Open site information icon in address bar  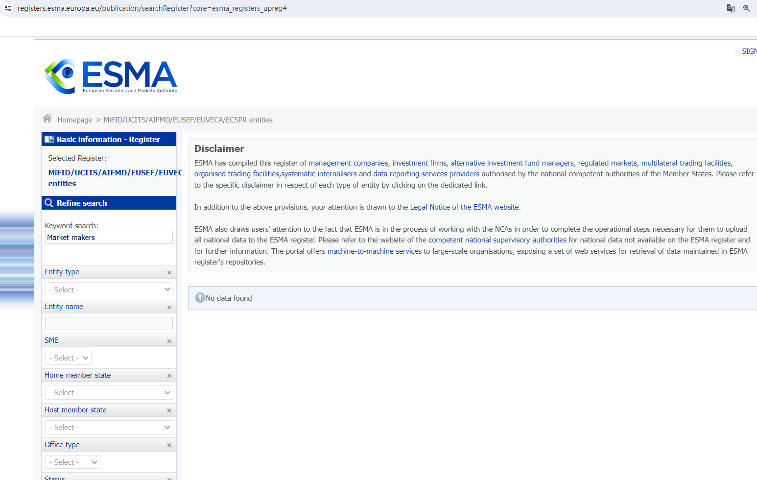point(8,8)
